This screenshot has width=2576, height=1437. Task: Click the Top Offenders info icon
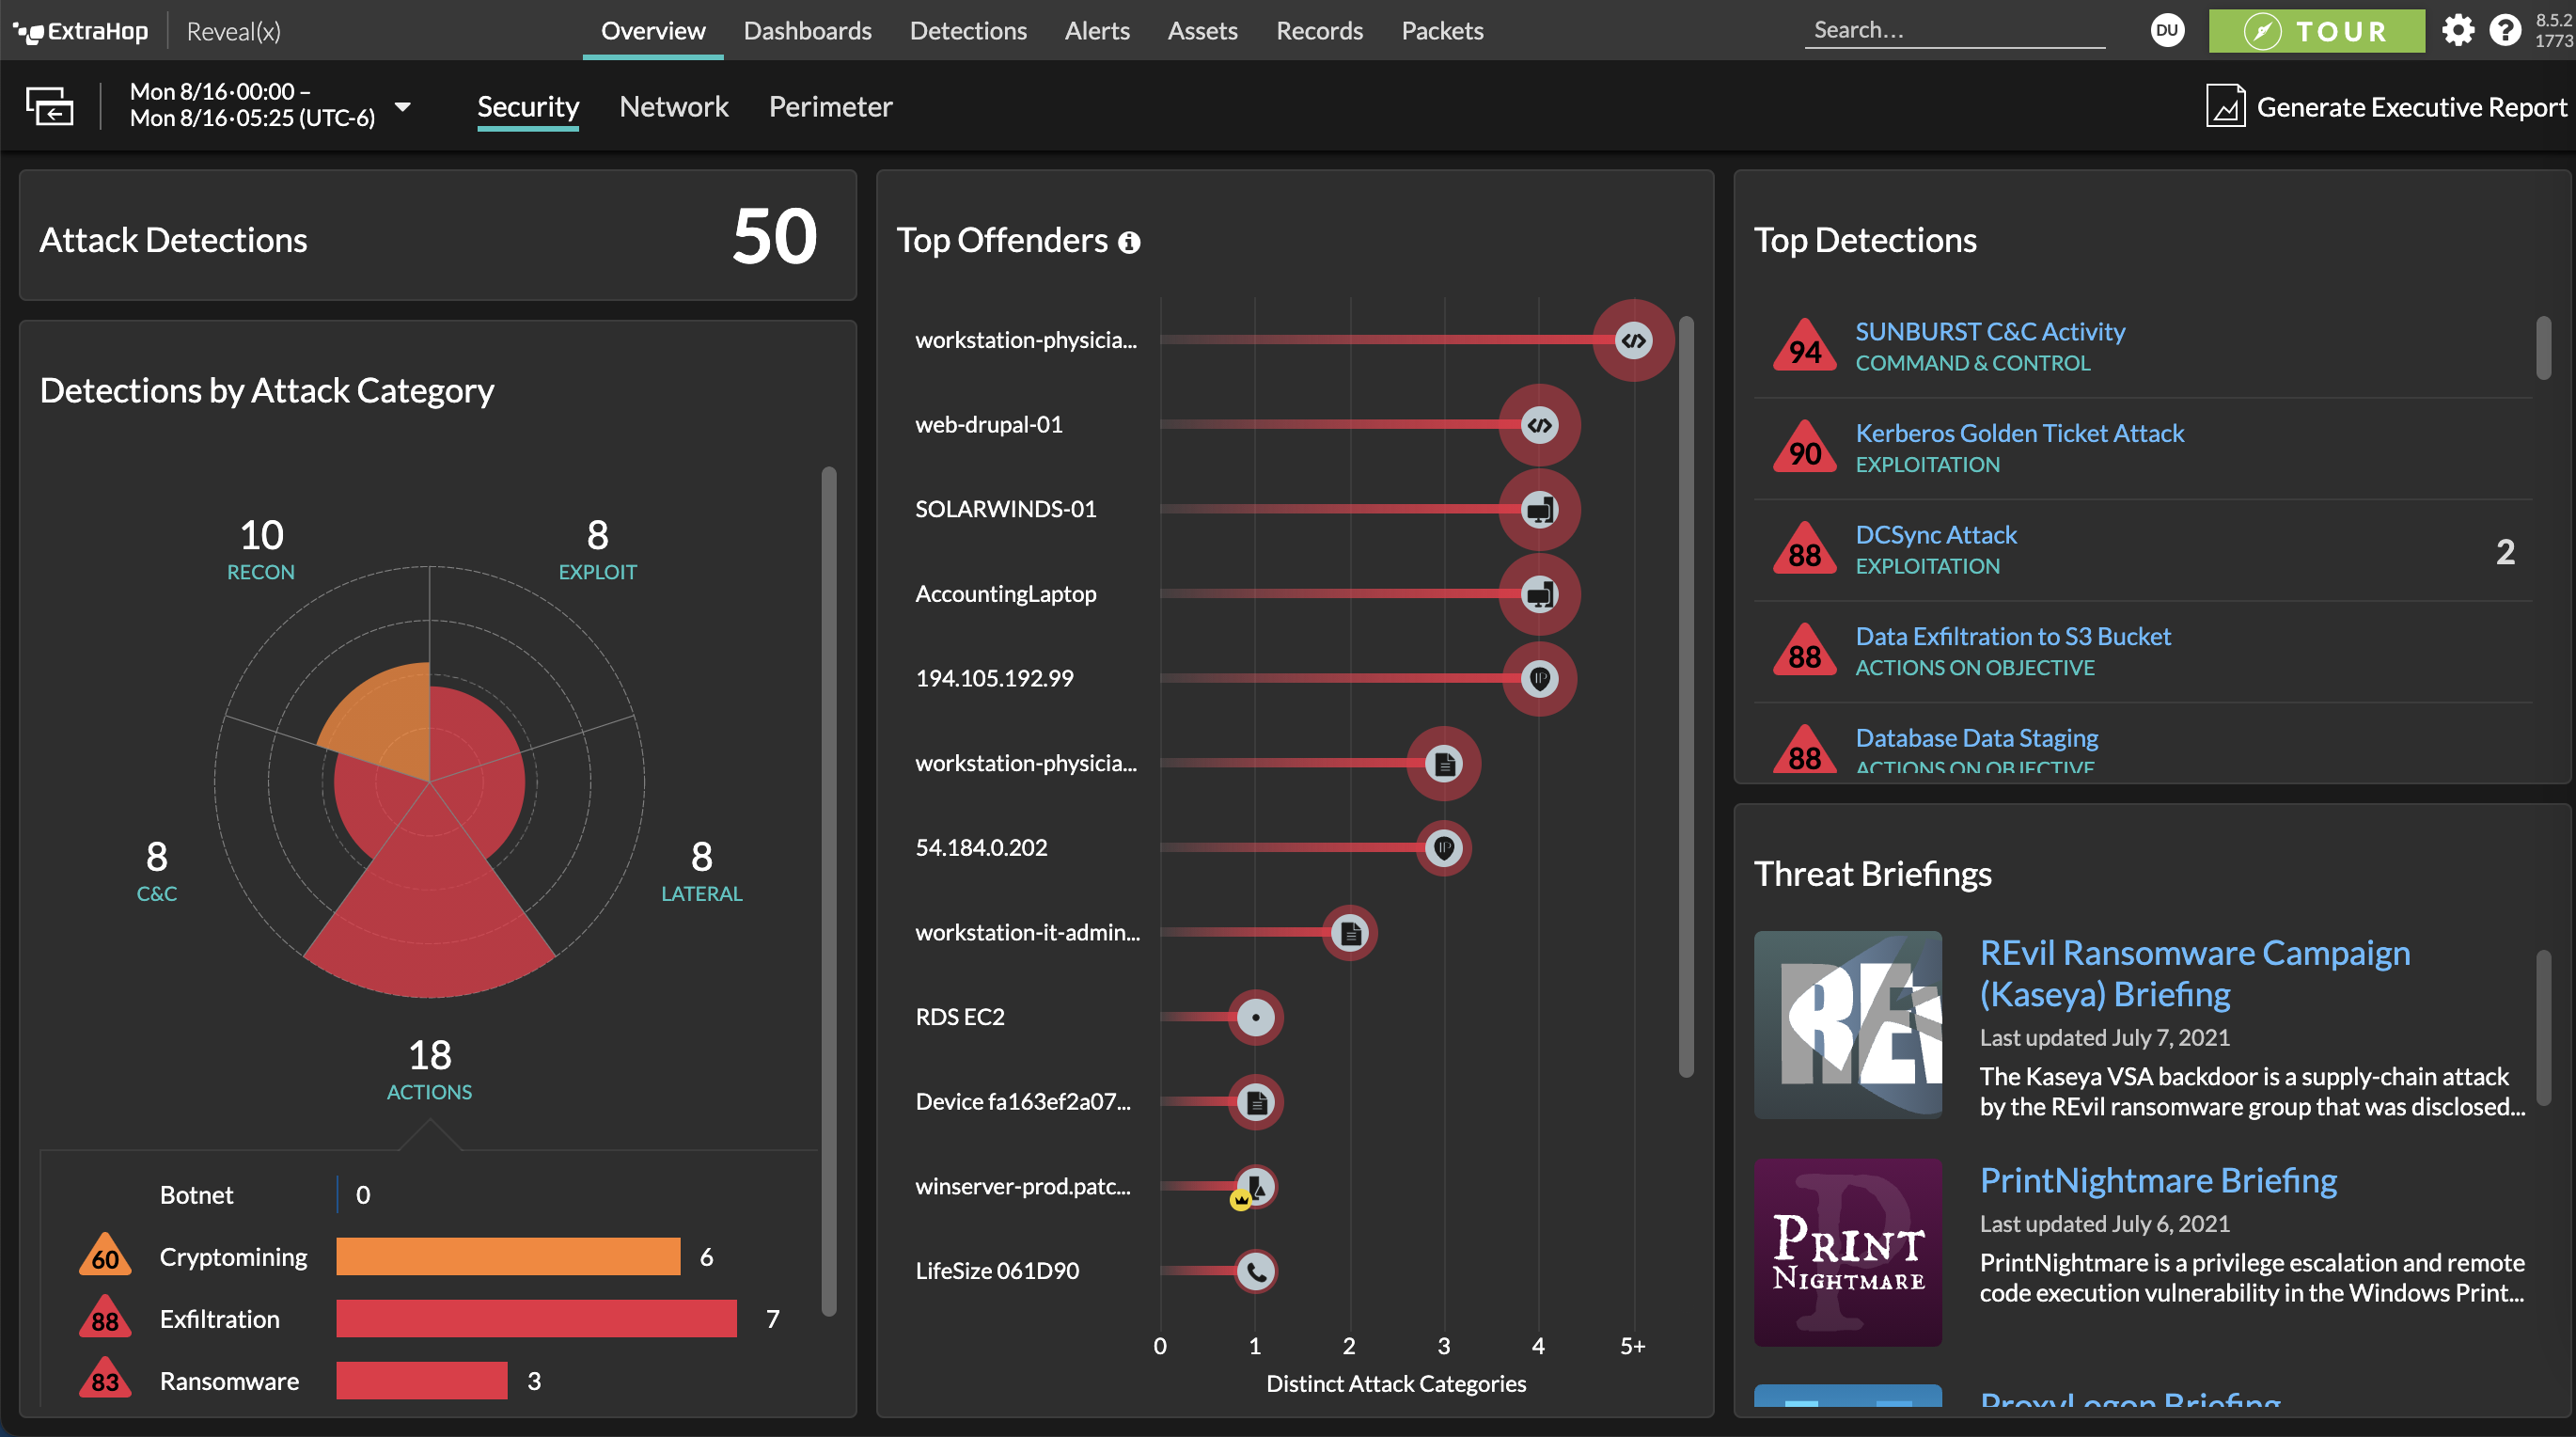[1129, 242]
